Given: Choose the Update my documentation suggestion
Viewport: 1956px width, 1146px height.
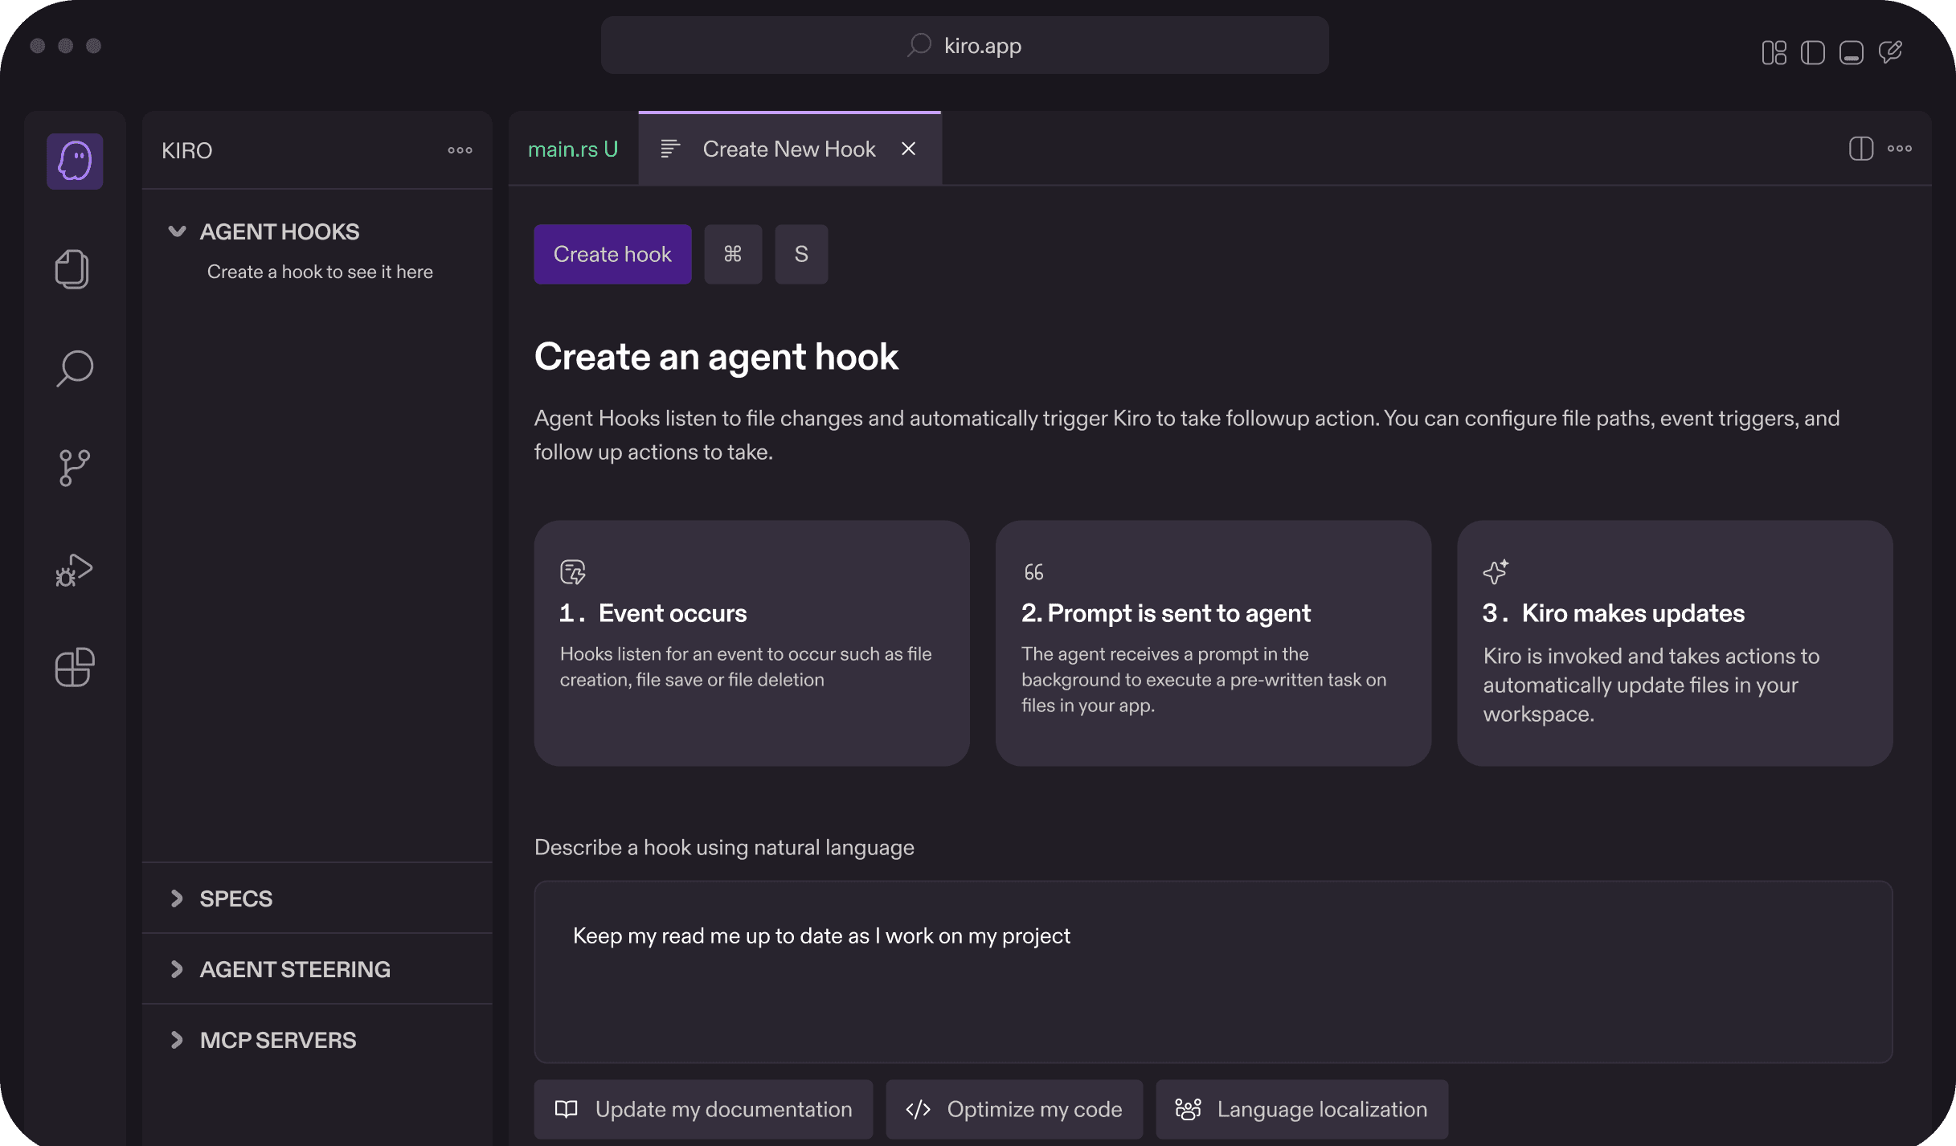Looking at the screenshot, I should point(703,1109).
